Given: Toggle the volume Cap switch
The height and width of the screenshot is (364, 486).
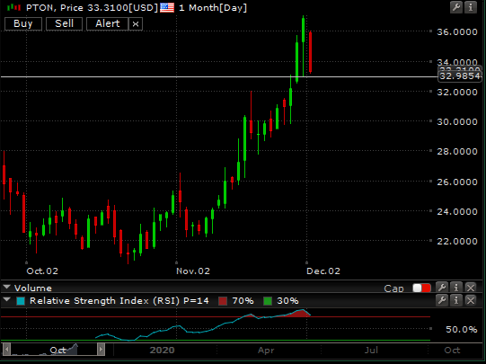Looking at the screenshot, I should (x=422, y=288).
